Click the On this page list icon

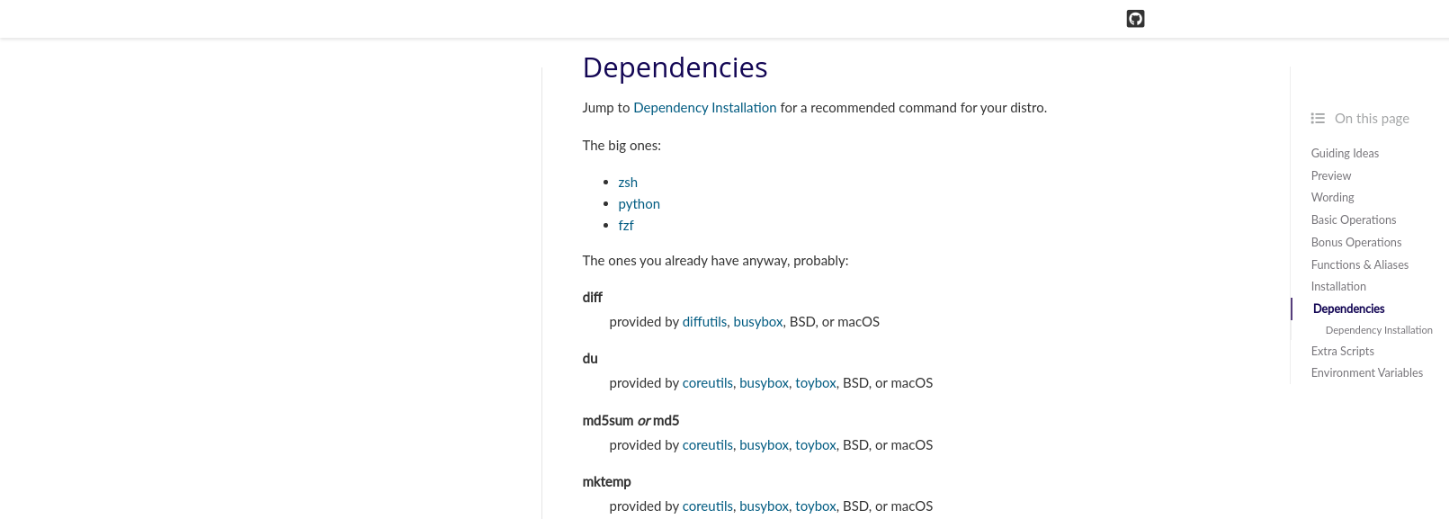coord(1318,118)
